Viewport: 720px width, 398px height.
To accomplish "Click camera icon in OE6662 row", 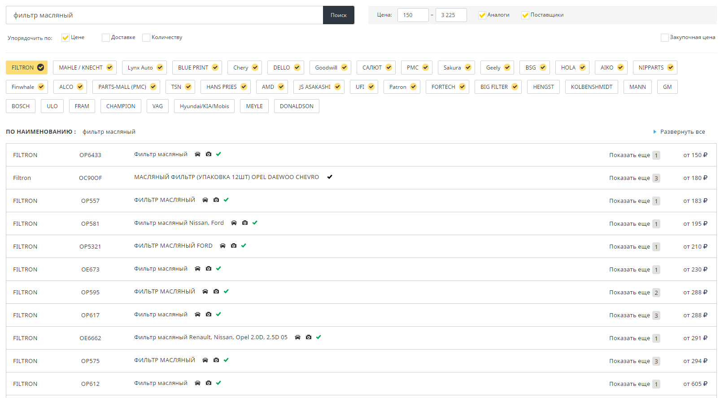I will [x=309, y=337].
